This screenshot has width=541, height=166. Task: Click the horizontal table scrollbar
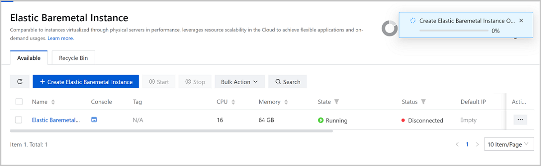point(171,131)
